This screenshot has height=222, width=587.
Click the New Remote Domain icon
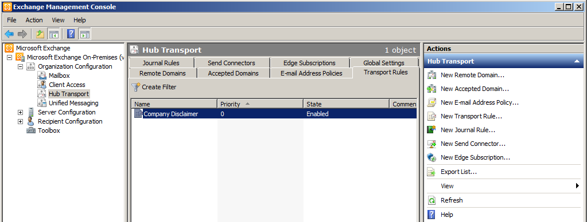pos(431,75)
